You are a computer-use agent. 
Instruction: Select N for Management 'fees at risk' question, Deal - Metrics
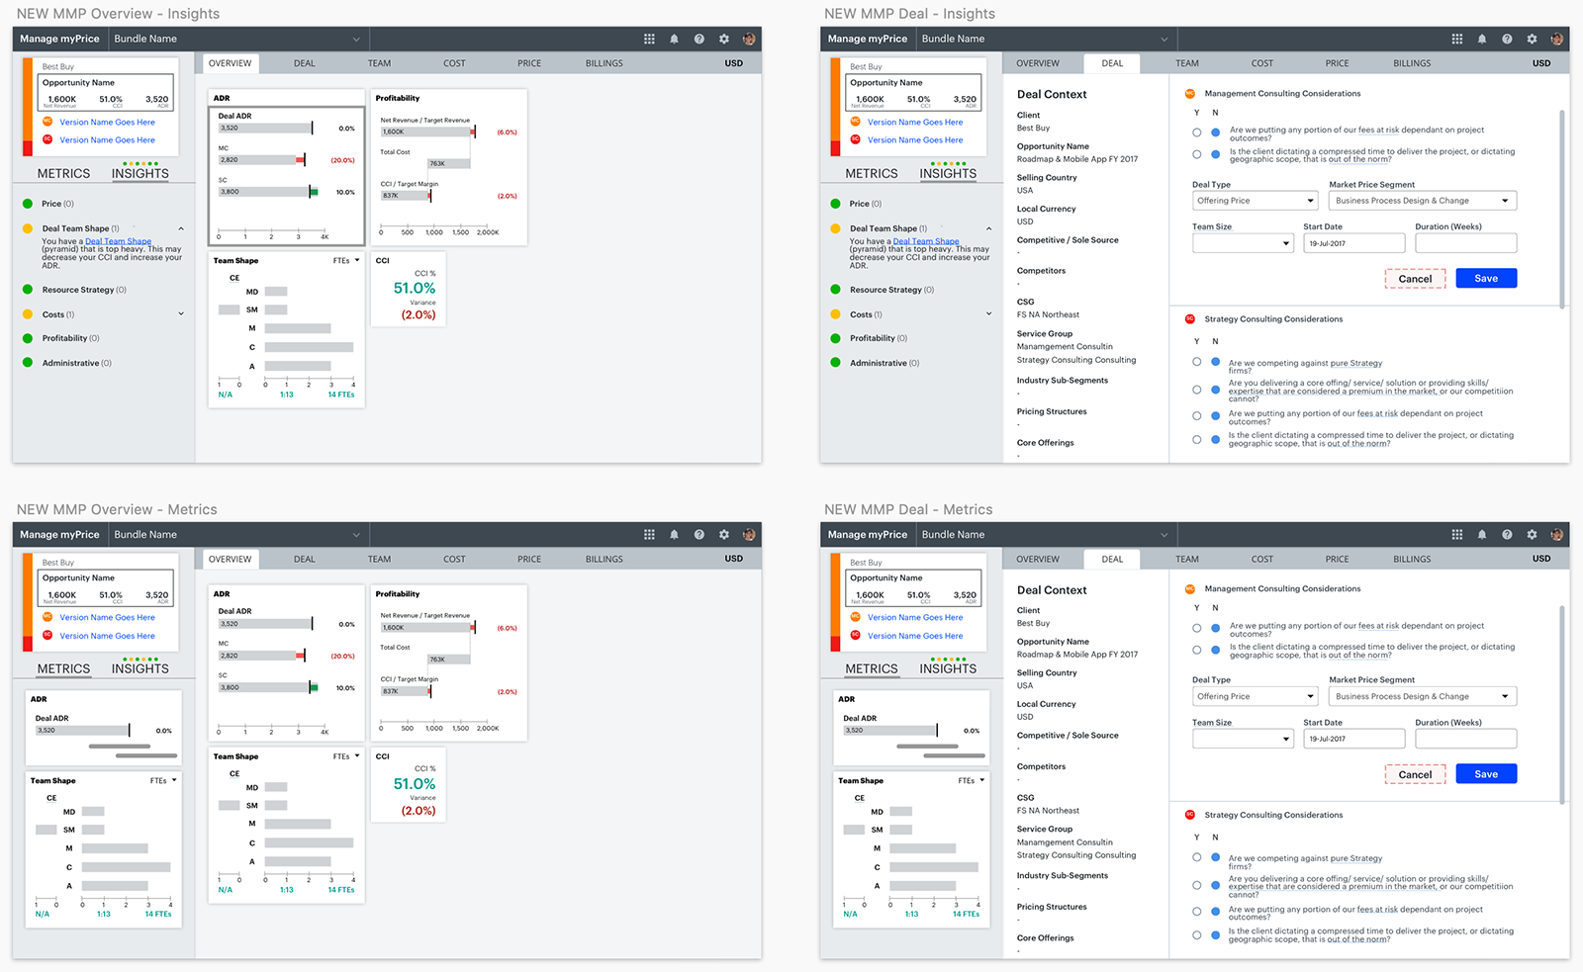click(x=1216, y=628)
